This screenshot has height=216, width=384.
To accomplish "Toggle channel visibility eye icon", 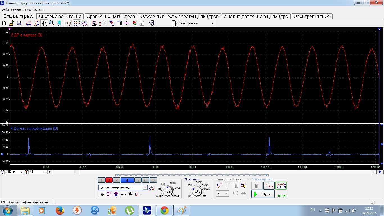I will (x=102, y=194).
